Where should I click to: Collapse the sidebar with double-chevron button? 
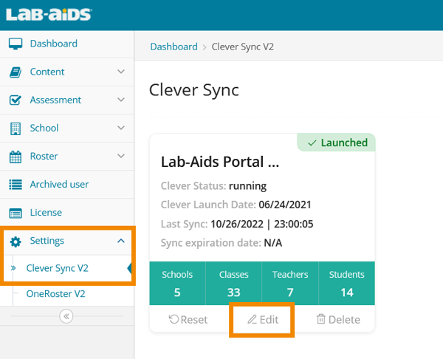(x=66, y=316)
